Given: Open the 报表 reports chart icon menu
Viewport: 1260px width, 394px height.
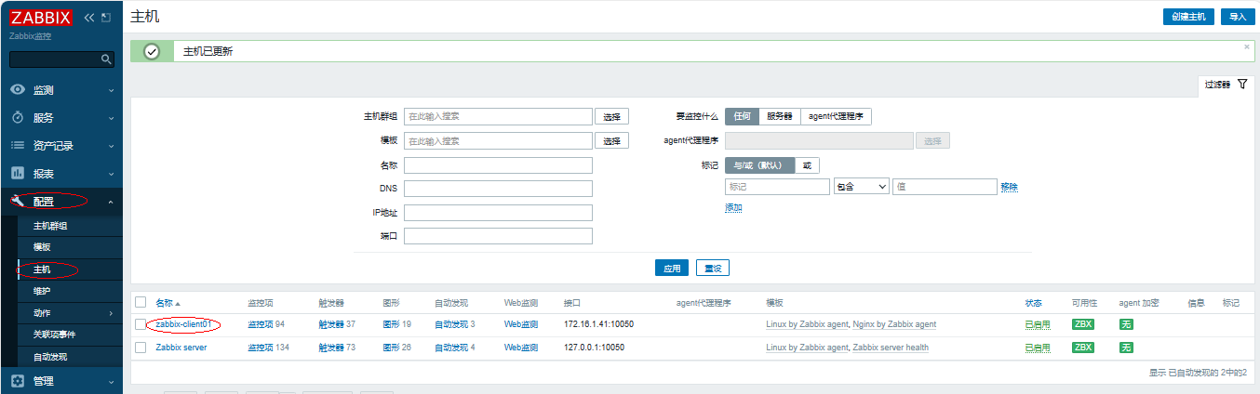Looking at the screenshot, I should pyautogui.click(x=18, y=174).
